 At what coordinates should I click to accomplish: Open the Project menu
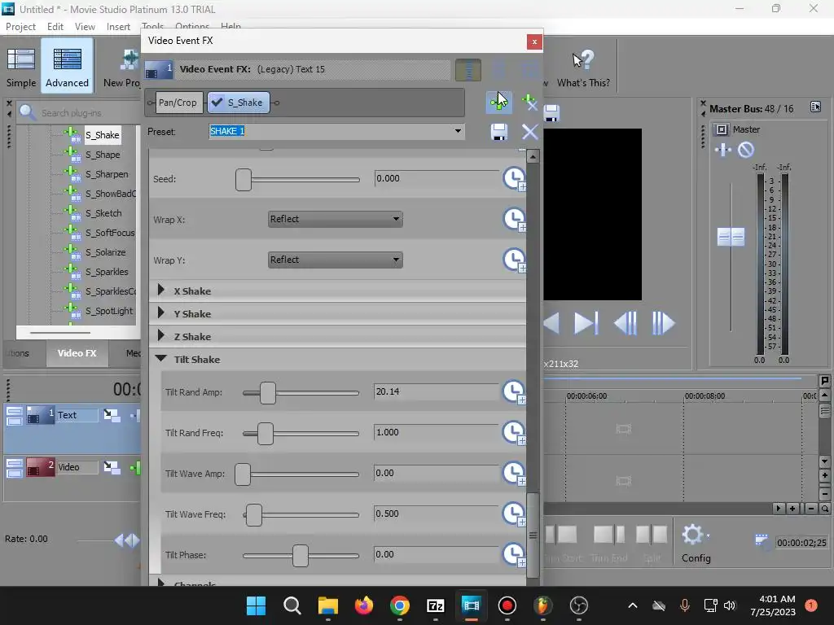(x=20, y=27)
